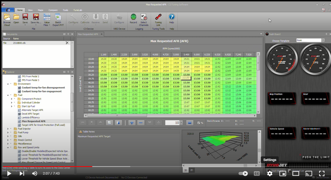Click the blue equals set-value button
Screen dimensions: 331x180
click(190, 123)
